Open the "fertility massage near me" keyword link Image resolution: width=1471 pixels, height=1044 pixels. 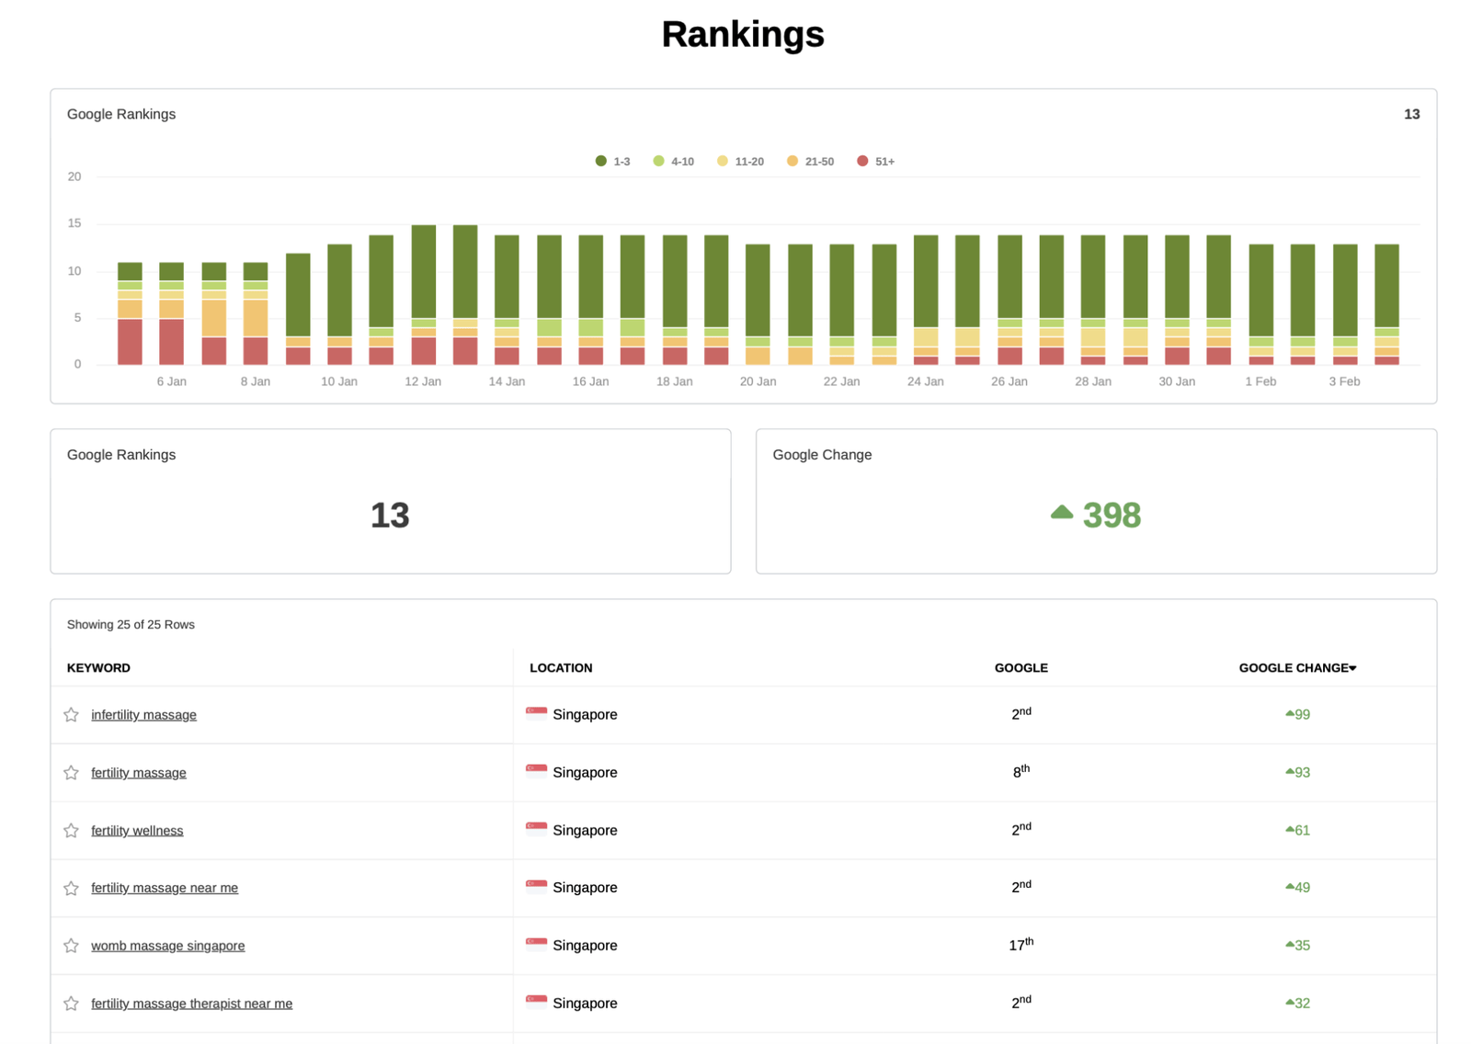pos(164,888)
